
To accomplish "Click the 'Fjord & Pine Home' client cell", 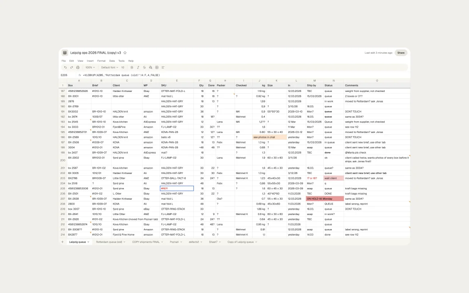I will point(127,235).
